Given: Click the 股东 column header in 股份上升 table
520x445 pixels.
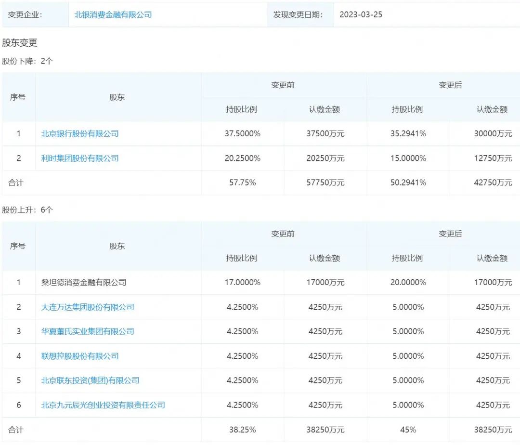Looking at the screenshot, I should click(x=117, y=246).
